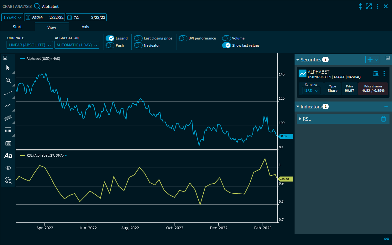Open the Ordinate Linear (Absolute) dropdown
The height and width of the screenshot is (245, 392).
30,45
